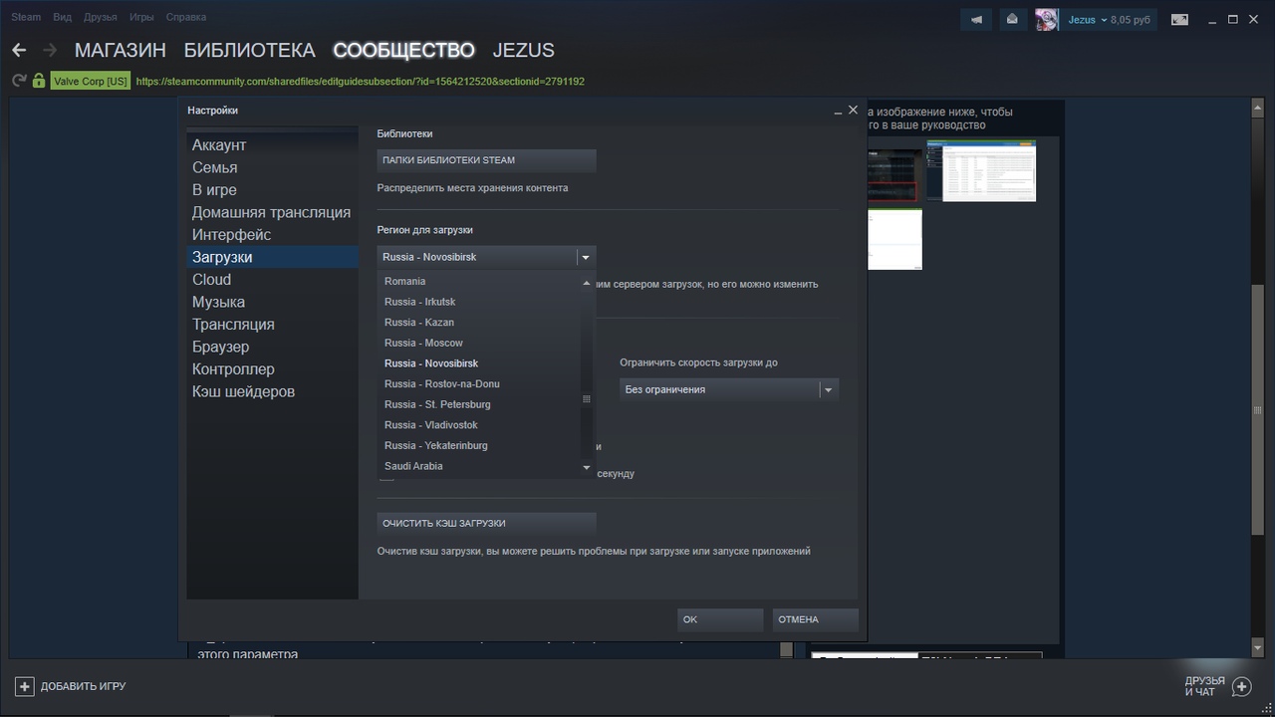Viewport: 1275px width, 717px height.
Task: Collapse the download region dropdown arrow
Action: (x=586, y=257)
